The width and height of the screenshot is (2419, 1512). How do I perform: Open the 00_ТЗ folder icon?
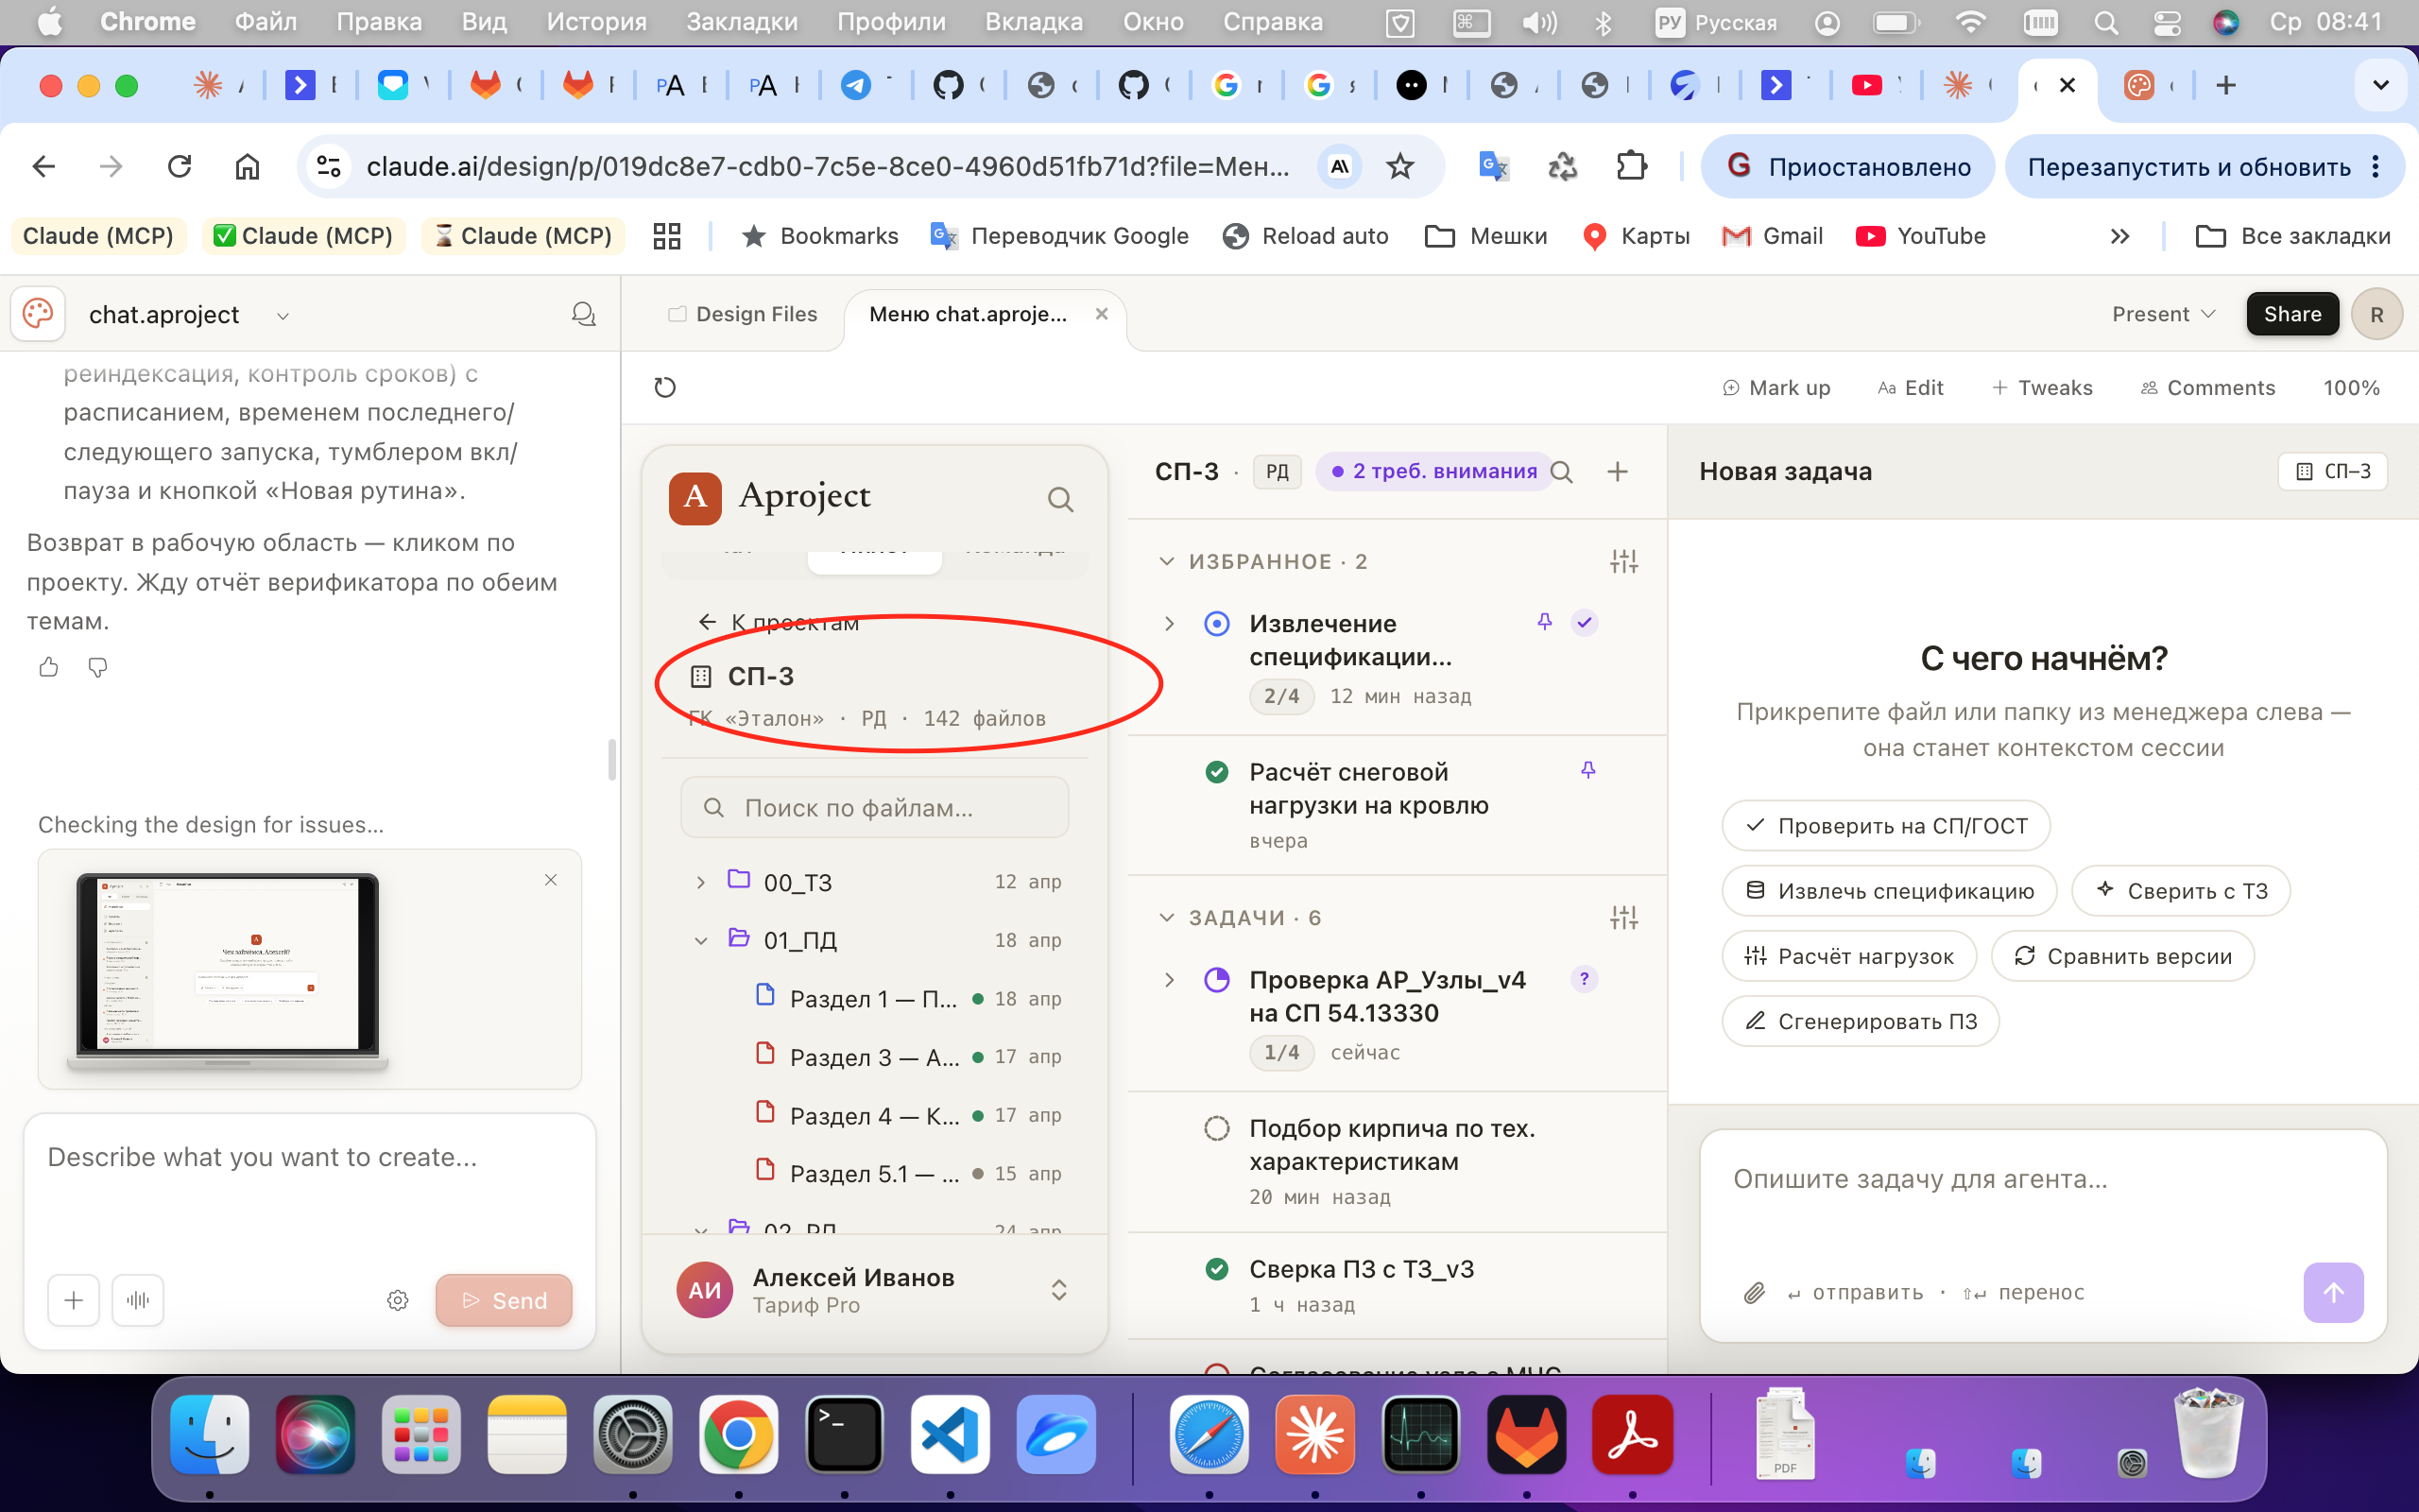coord(739,880)
